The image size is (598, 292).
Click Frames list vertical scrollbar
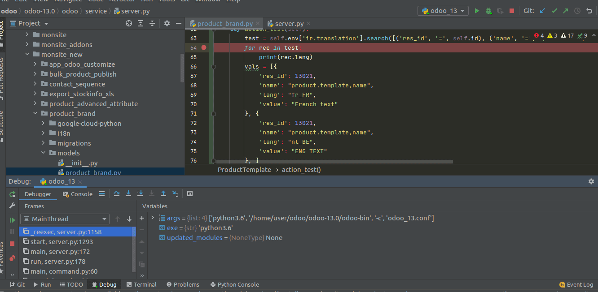134,249
